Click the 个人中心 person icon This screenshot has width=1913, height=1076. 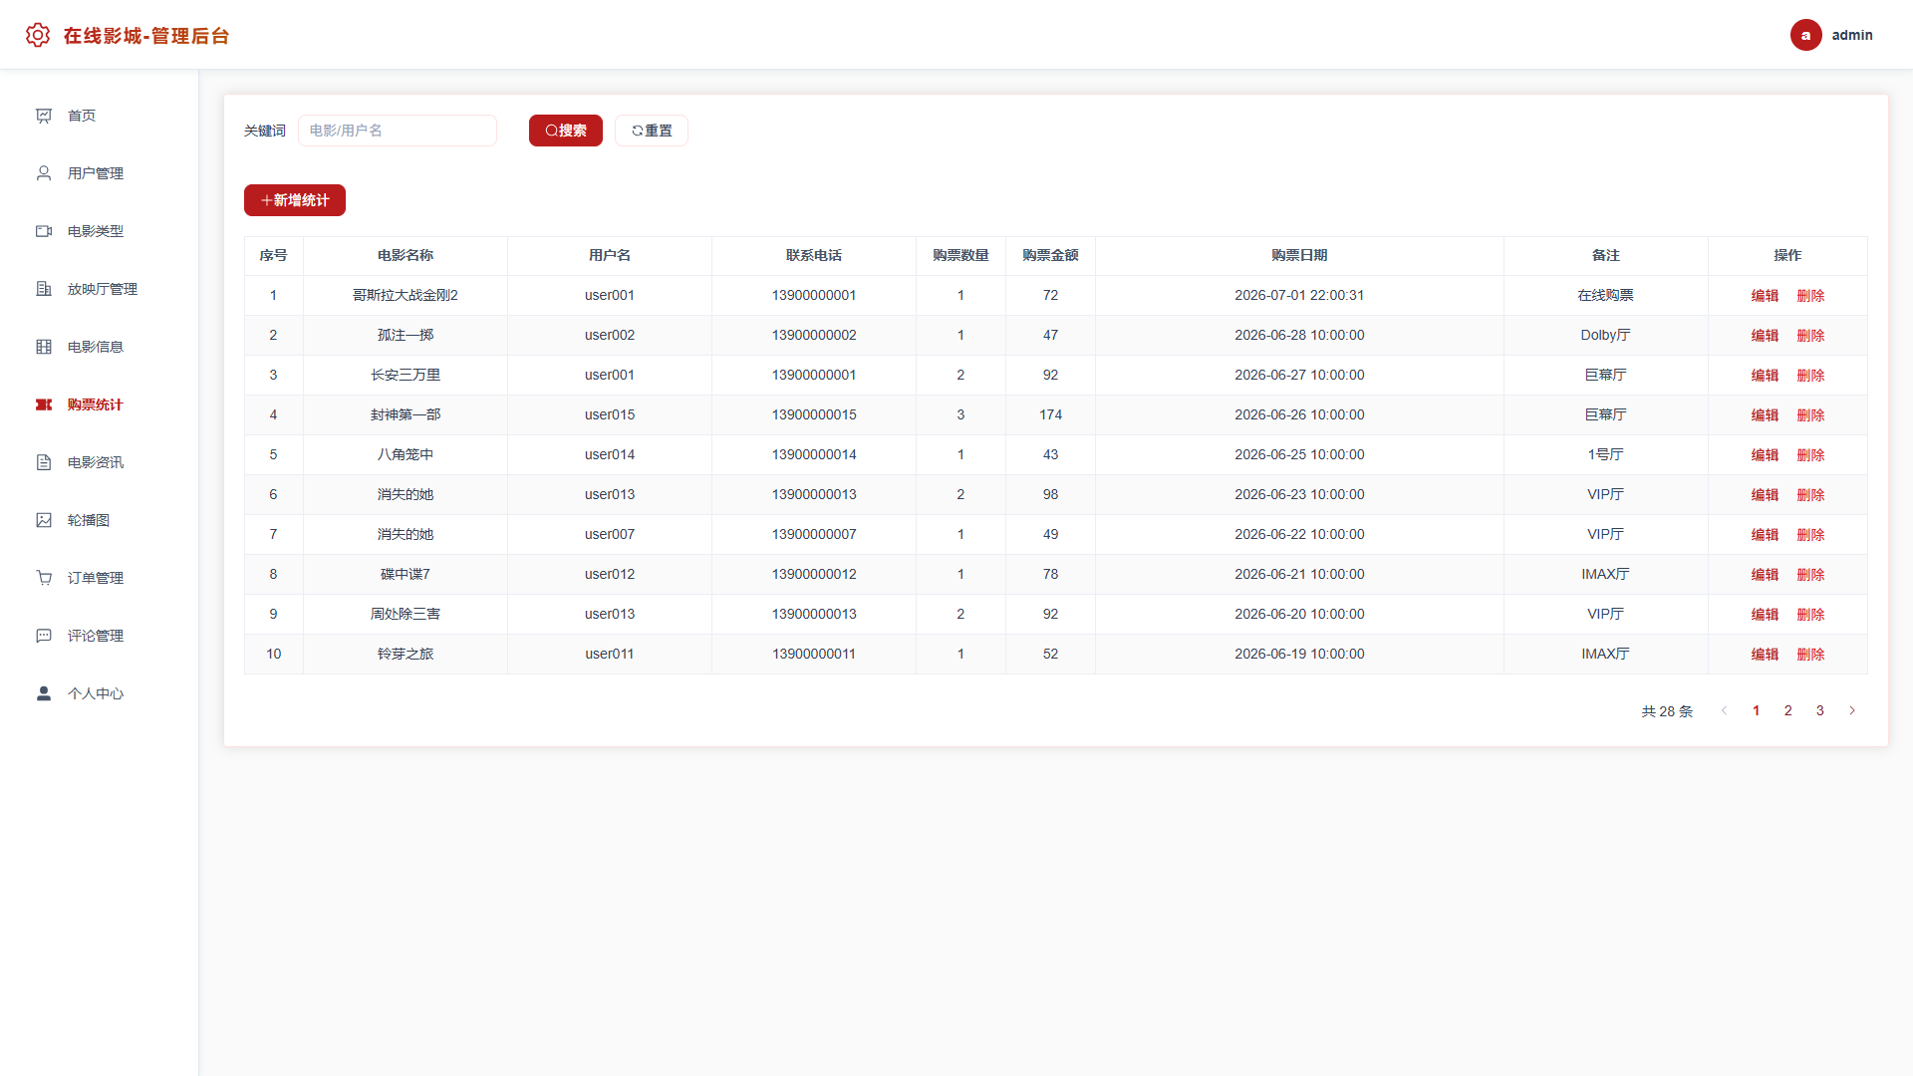pyautogui.click(x=44, y=693)
